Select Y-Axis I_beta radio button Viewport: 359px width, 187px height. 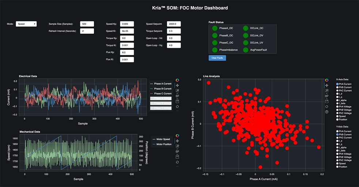(x=337, y=150)
